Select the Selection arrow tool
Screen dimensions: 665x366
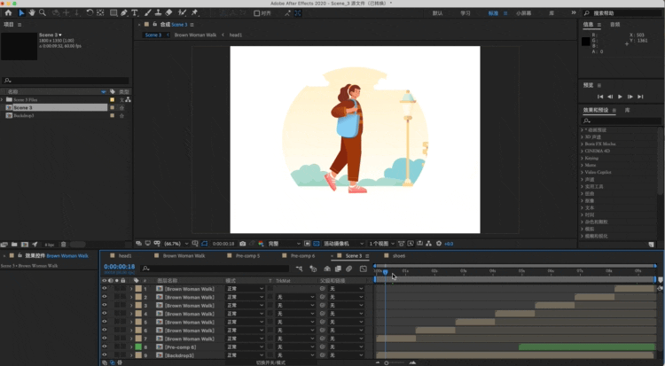(x=21, y=13)
